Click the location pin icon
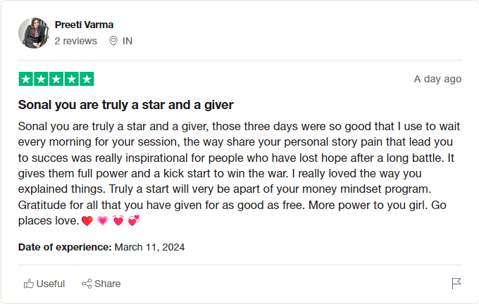This screenshot has width=479, height=304. (113, 41)
